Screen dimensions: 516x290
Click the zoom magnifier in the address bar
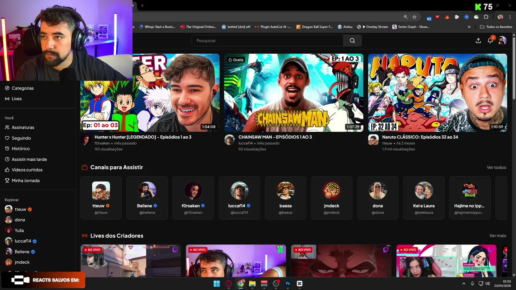coord(406,17)
